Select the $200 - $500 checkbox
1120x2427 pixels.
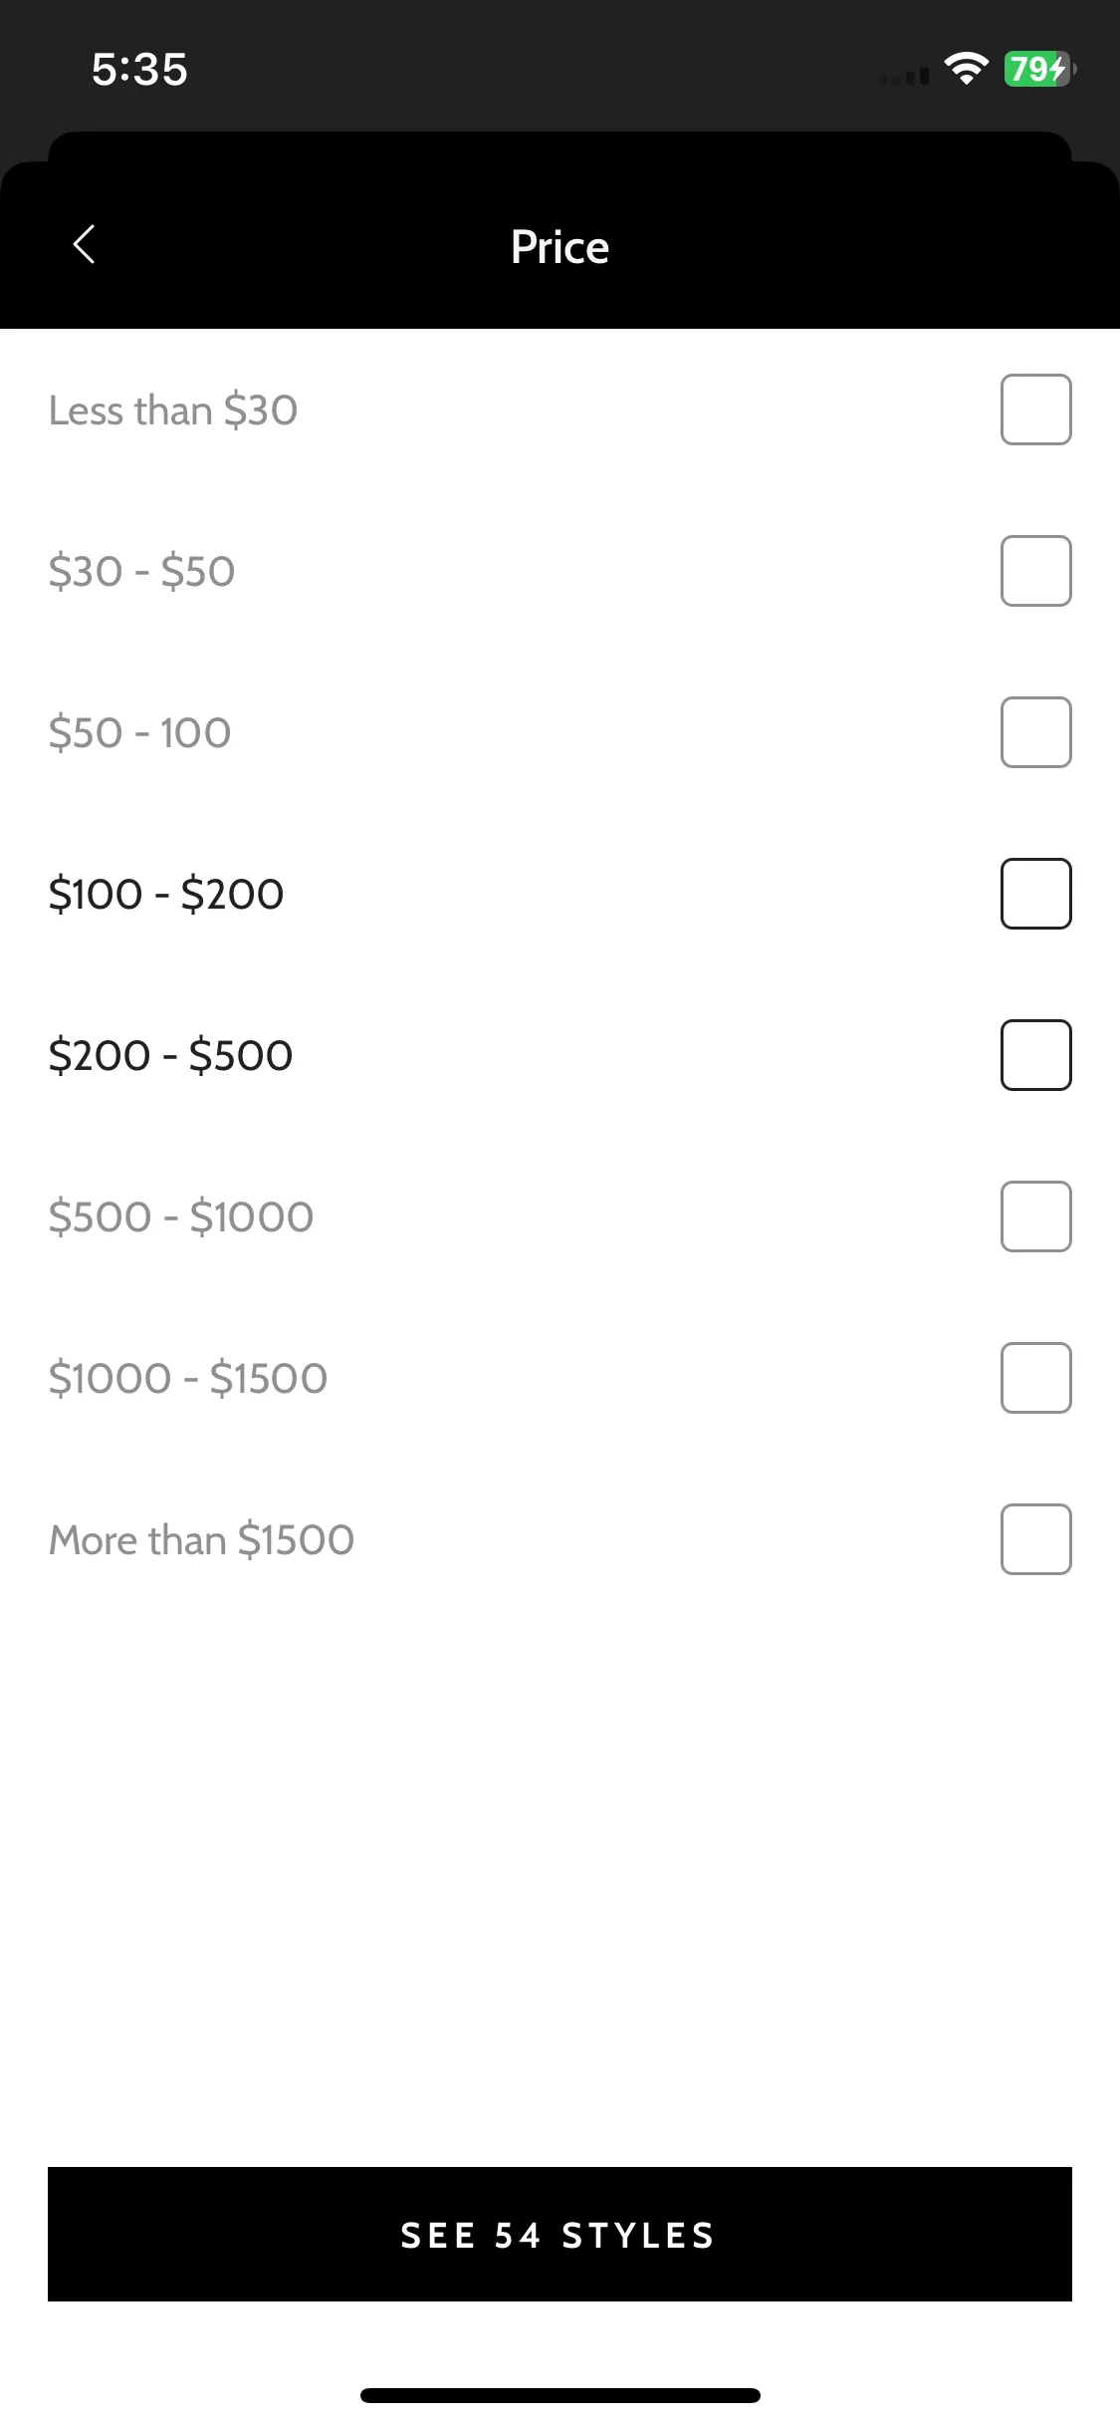[1035, 1055]
